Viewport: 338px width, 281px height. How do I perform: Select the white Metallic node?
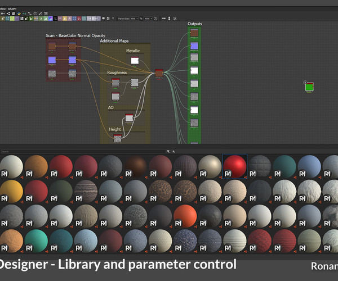pyautogui.click(x=135, y=60)
